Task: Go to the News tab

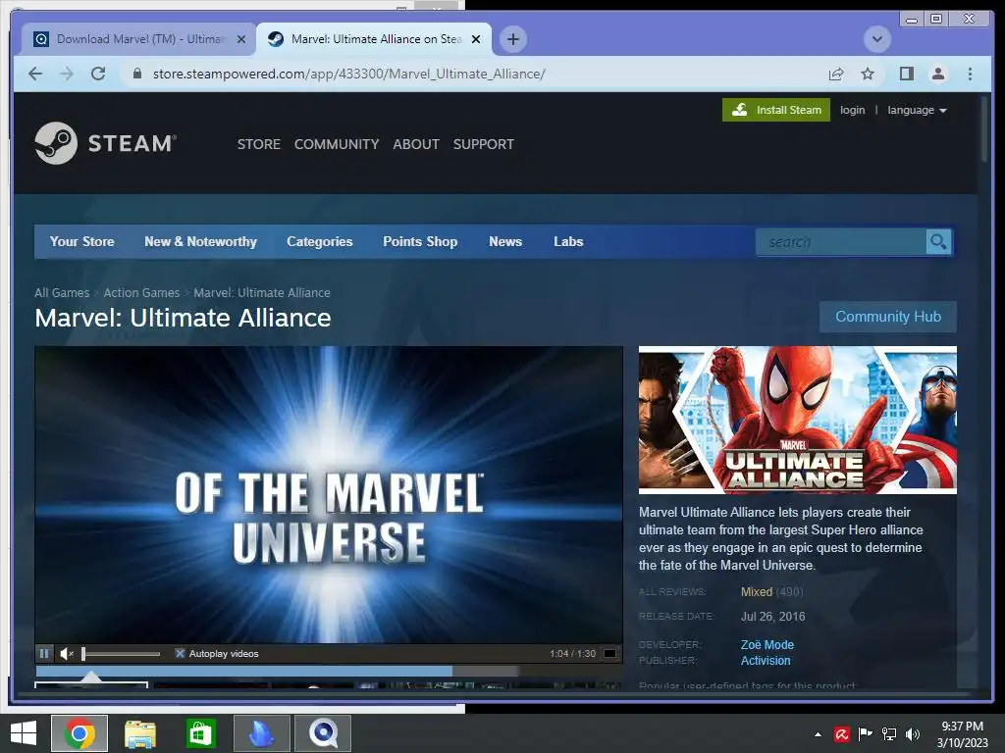Action: click(505, 241)
